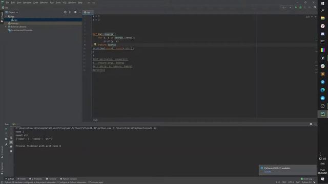328x184 pixels.
Task: Switch to the open editor file tab
Action: pos(88,12)
